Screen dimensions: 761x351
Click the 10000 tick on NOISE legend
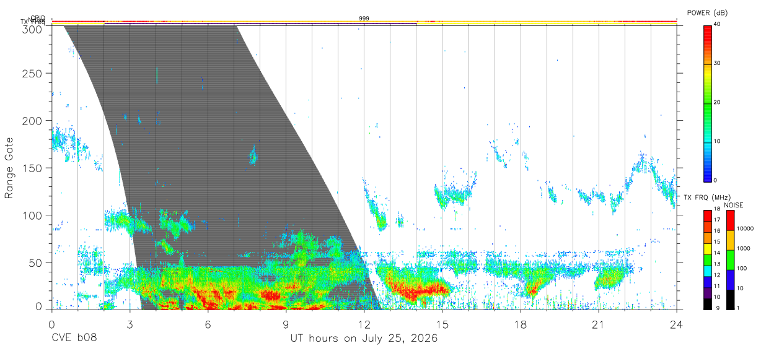(x=746, y=228)
